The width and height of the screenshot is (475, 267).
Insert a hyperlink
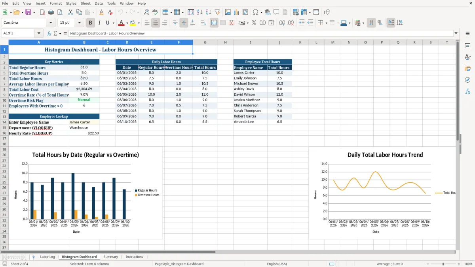pyautogui.click(x=268, y=12)
